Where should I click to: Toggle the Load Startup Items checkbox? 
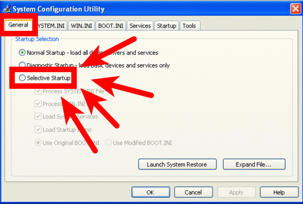click(x=38, y=129)
